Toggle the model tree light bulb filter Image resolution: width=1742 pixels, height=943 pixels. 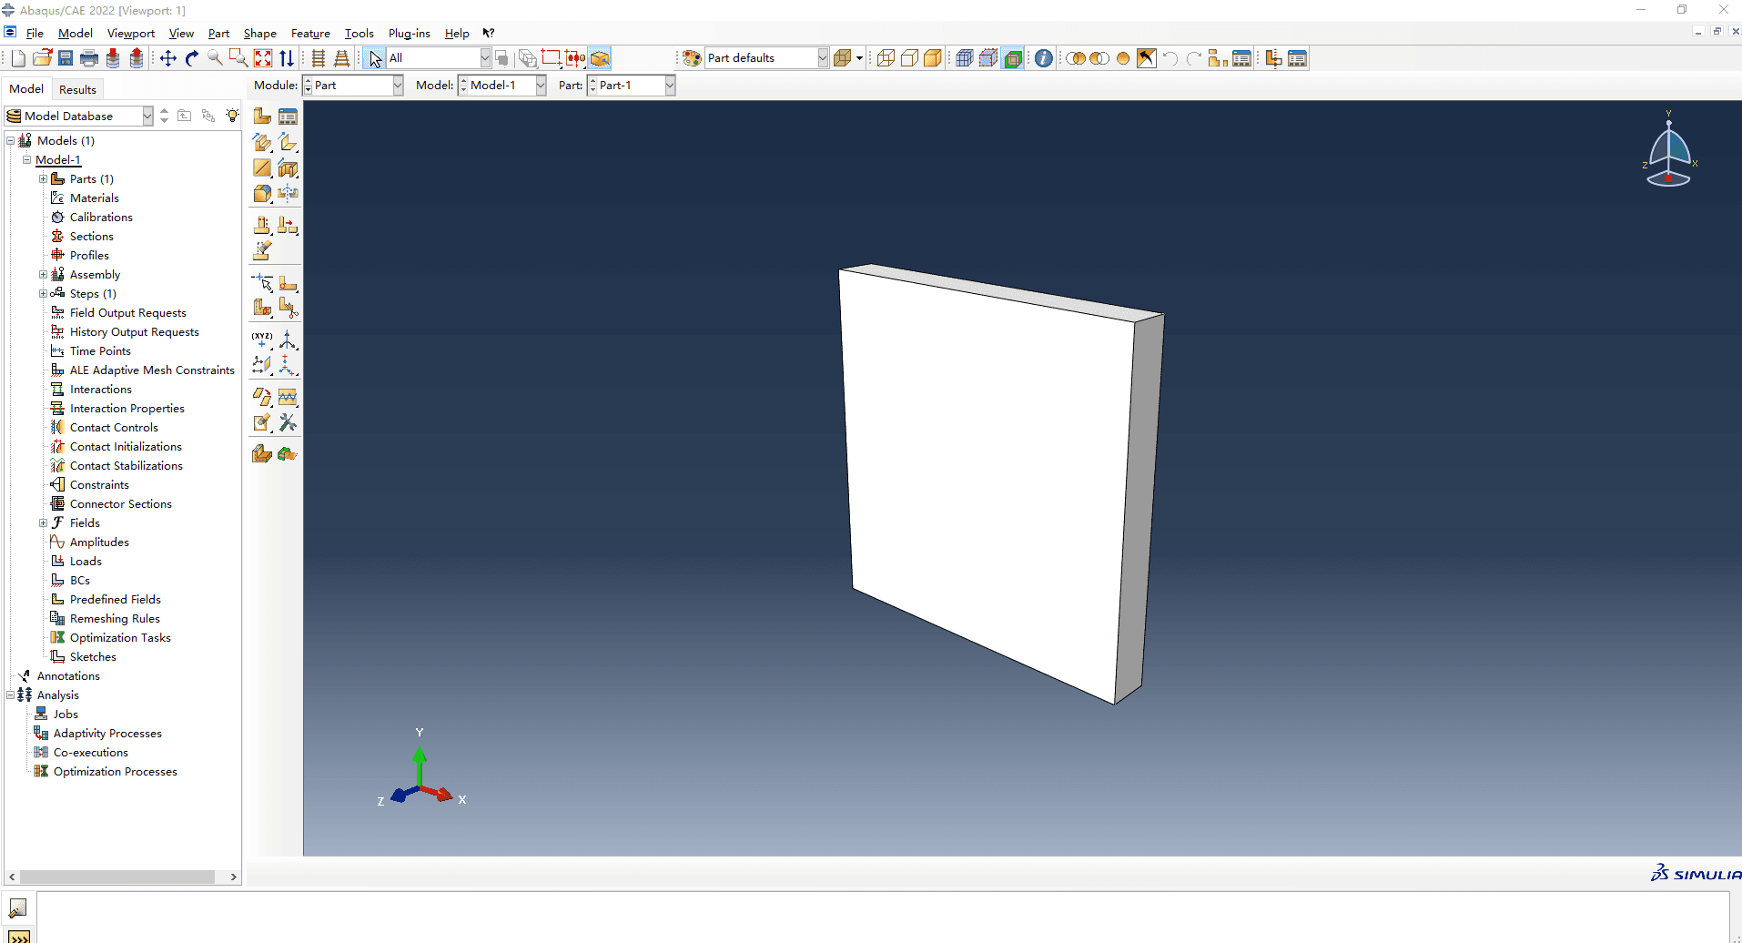233,116
